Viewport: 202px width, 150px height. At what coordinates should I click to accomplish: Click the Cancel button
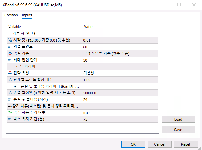point(160,144)
